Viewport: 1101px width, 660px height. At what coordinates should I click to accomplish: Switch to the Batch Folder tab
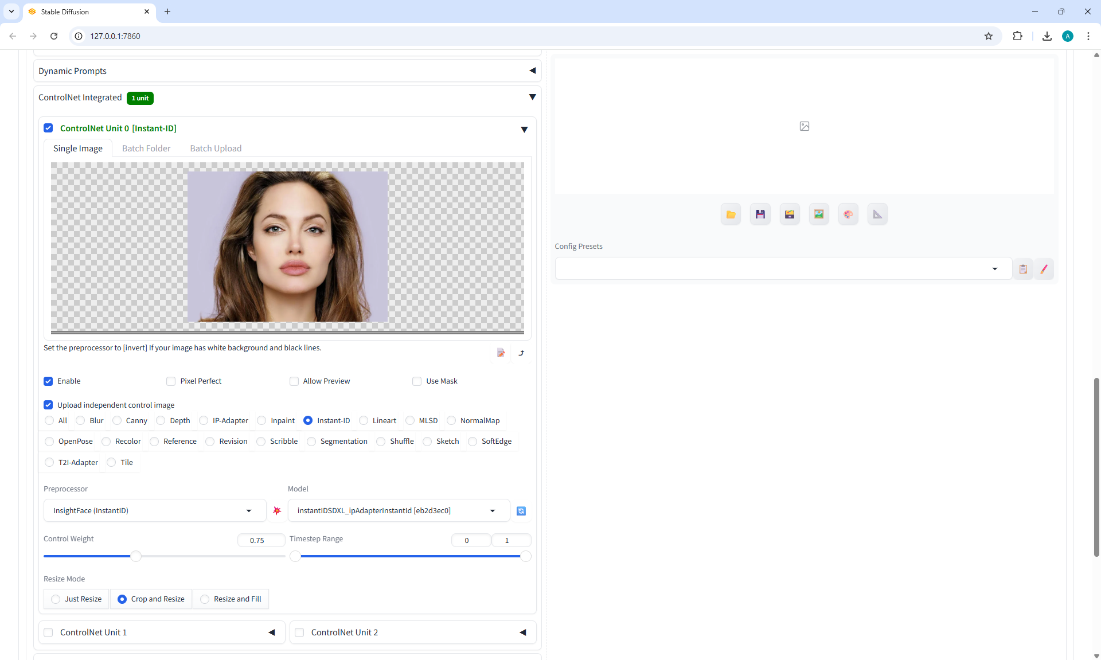click(x=146, y=149)
